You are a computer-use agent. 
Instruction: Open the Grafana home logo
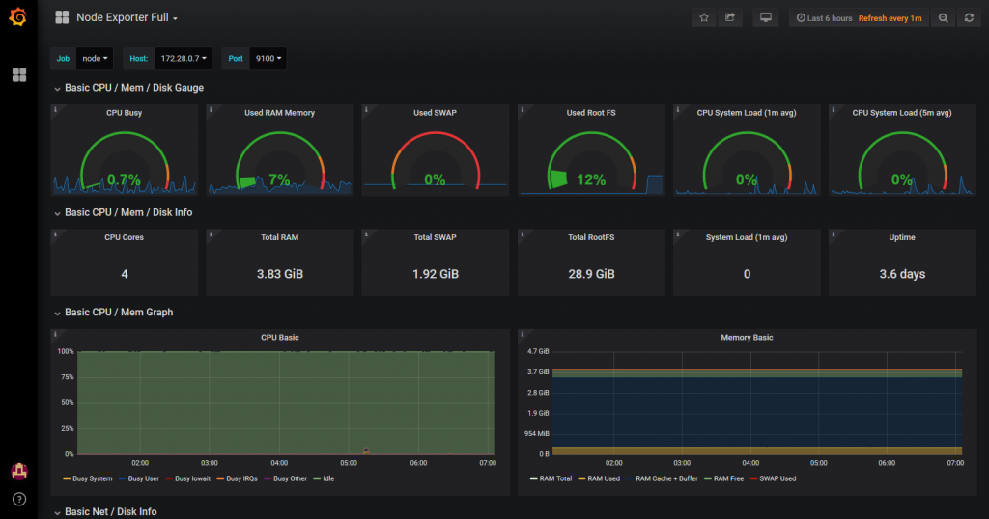[18, 17]
